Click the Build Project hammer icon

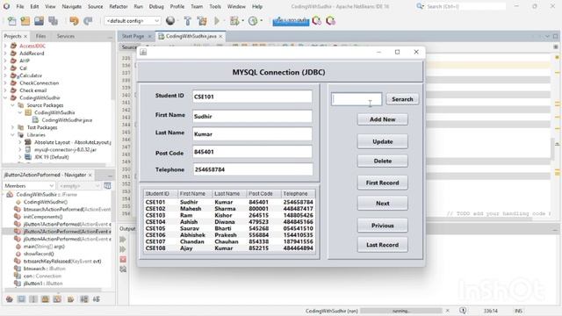(x=187, y=21)
